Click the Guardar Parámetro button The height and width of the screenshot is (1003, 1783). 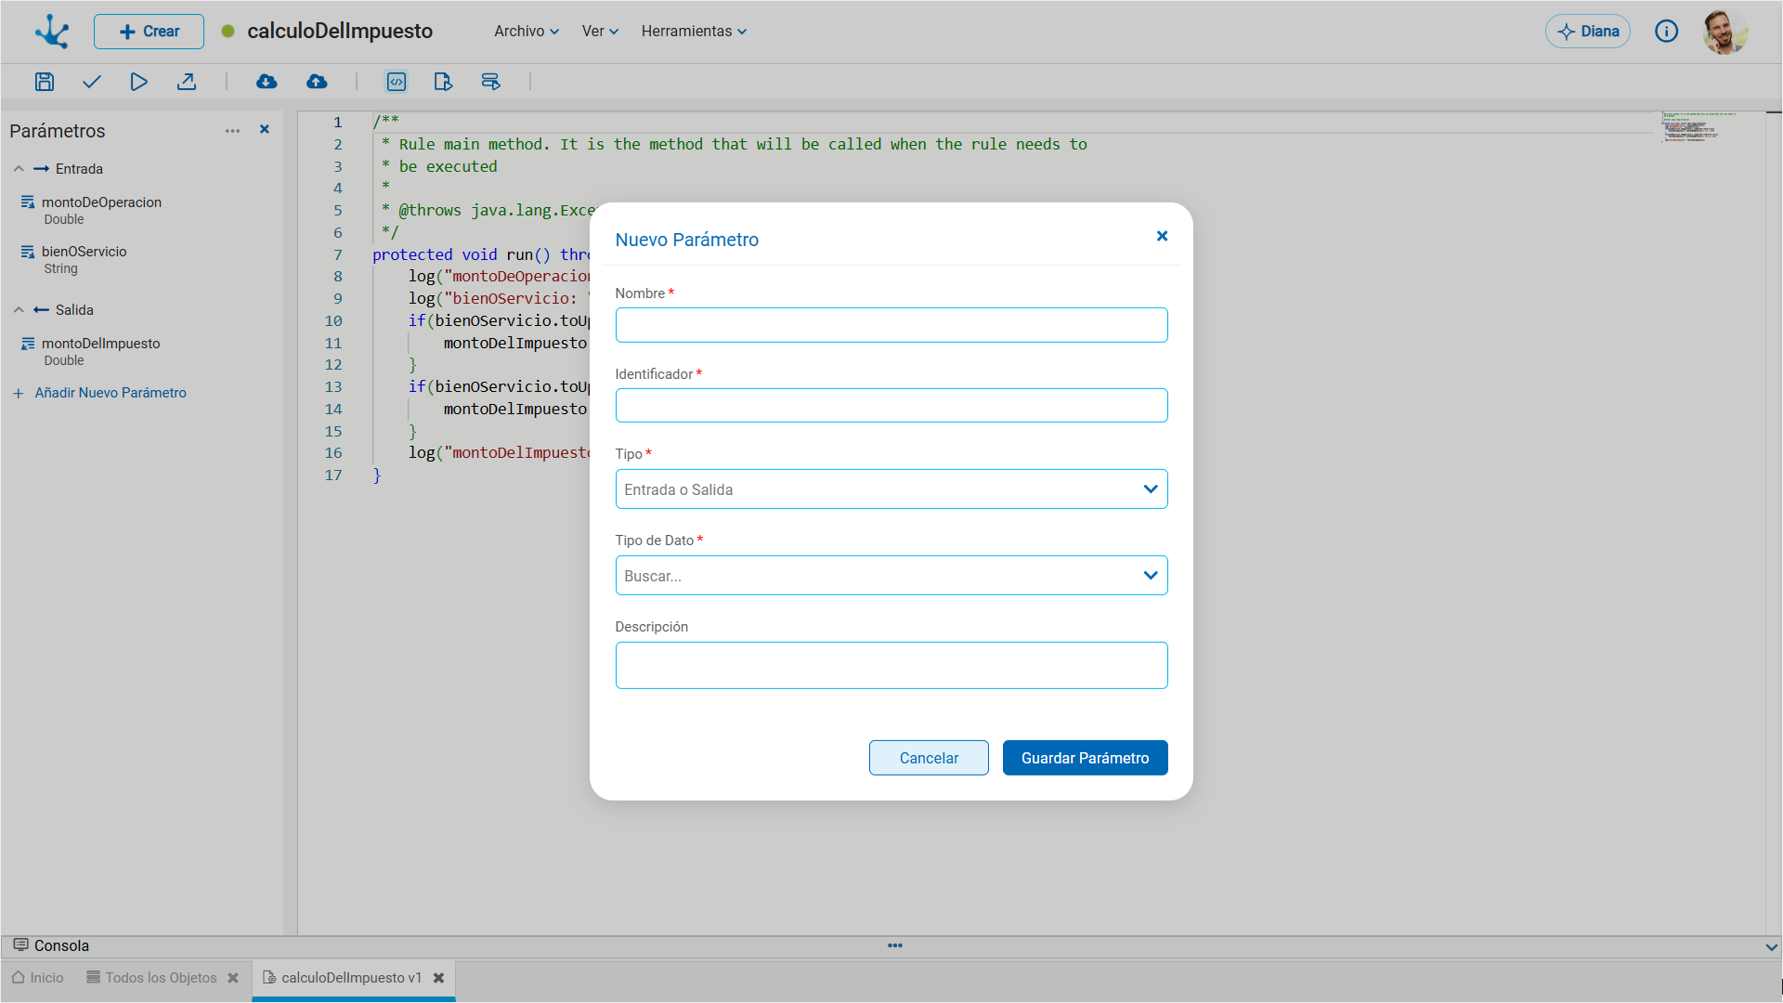pos(1085,758)
